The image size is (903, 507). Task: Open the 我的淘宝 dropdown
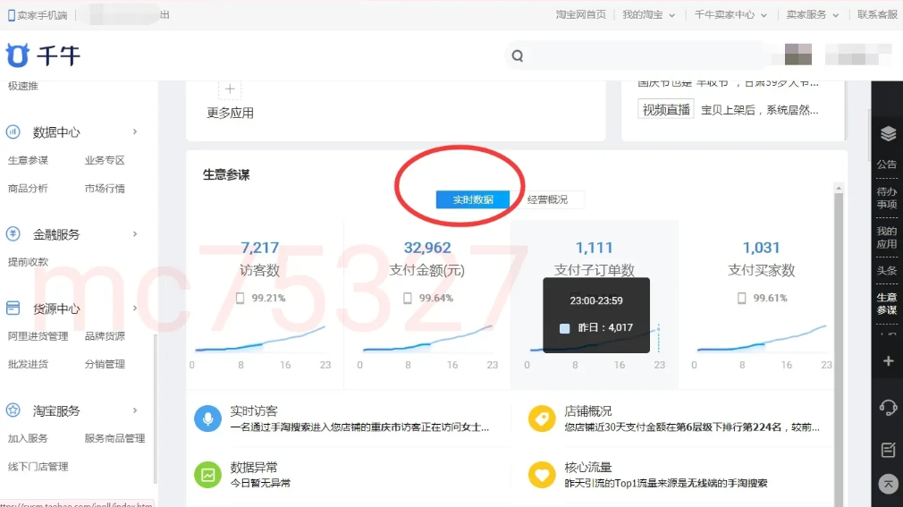[648, 15]
